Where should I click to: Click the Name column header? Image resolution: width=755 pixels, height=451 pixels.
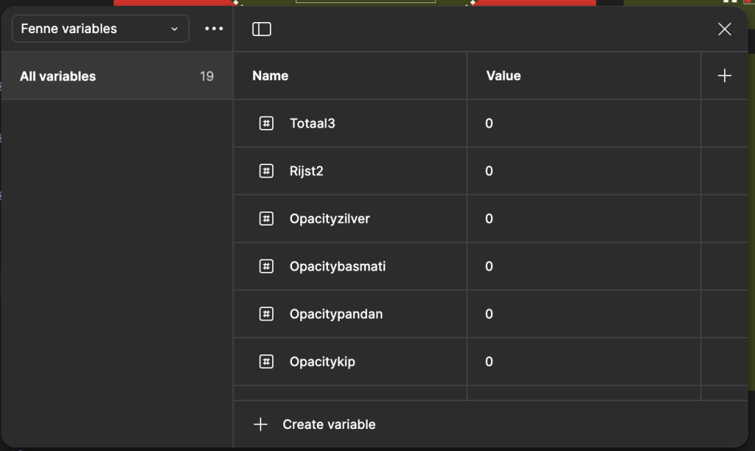[x=271, y=76]
